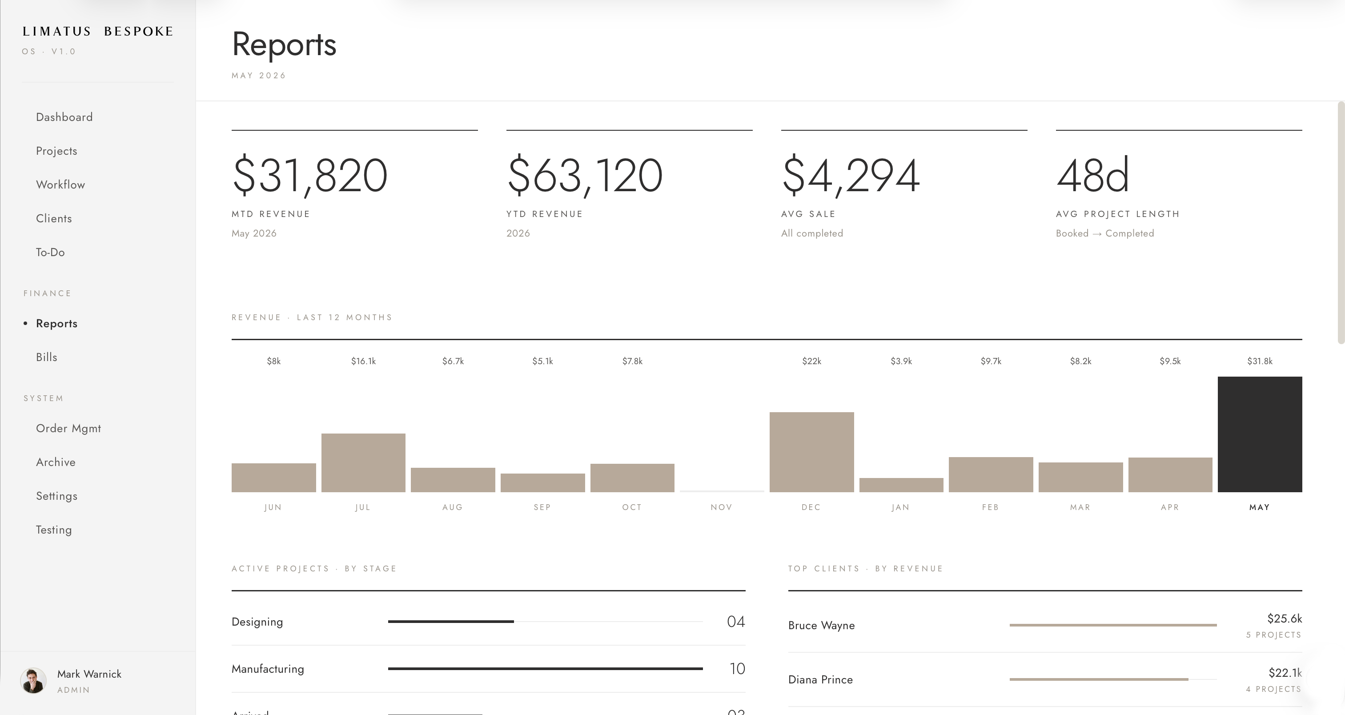Click the $22k label above December
Image resolution: width=1345 pixels, height=715 pixels.
tap(812, 361)
